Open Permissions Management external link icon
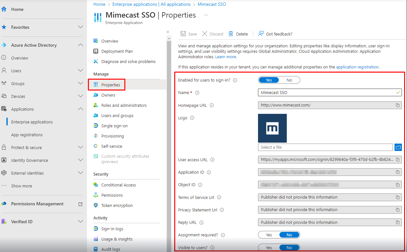This screenshot has height=252, width=407. [80, 204]
